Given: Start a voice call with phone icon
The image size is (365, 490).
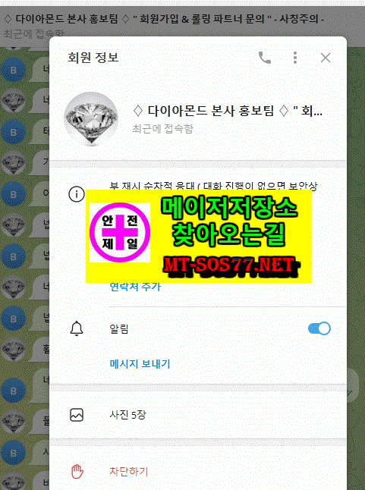Looking at the screenshot, I should click(265, 58).
